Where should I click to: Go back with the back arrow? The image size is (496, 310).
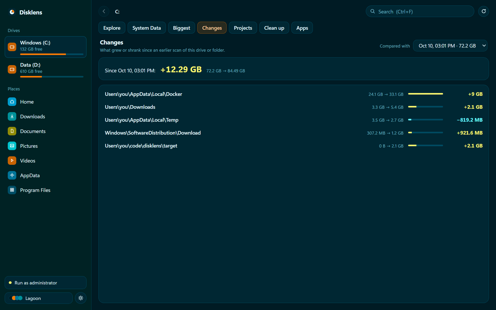tap(104, 11)
